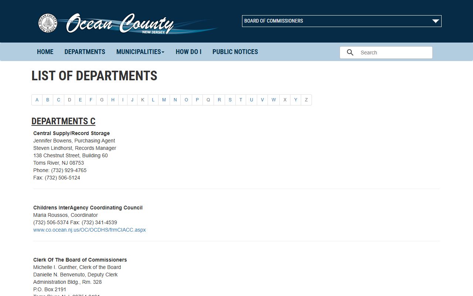The width and height of the screenshot is (473, 296).
Task: Select letter F in alphabet index
Action: click(91, 100)
